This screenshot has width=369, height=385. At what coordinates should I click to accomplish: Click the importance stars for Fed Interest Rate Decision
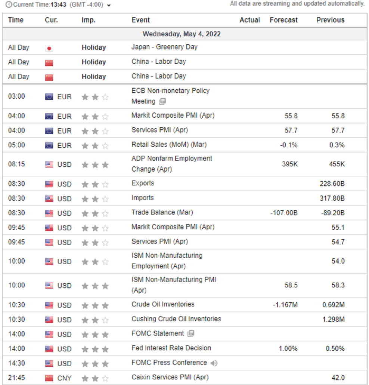(x=95, y=349)
